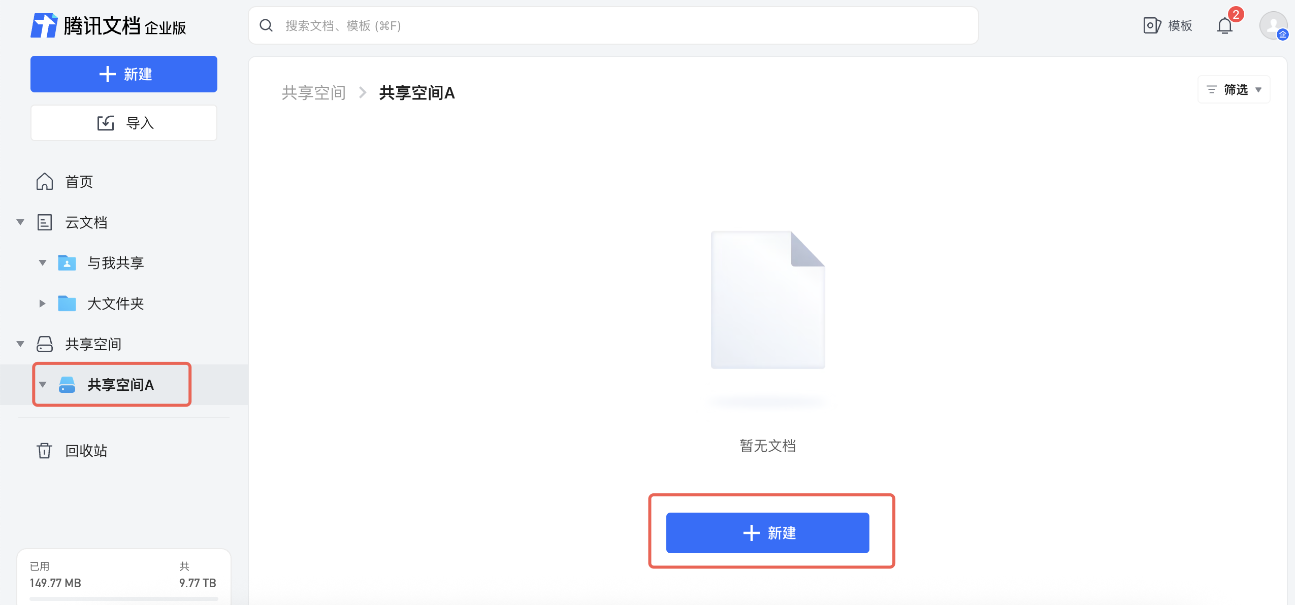Click the Tencent Docs logo icon
Screen dimensions: 1295x605
(44, 25)
